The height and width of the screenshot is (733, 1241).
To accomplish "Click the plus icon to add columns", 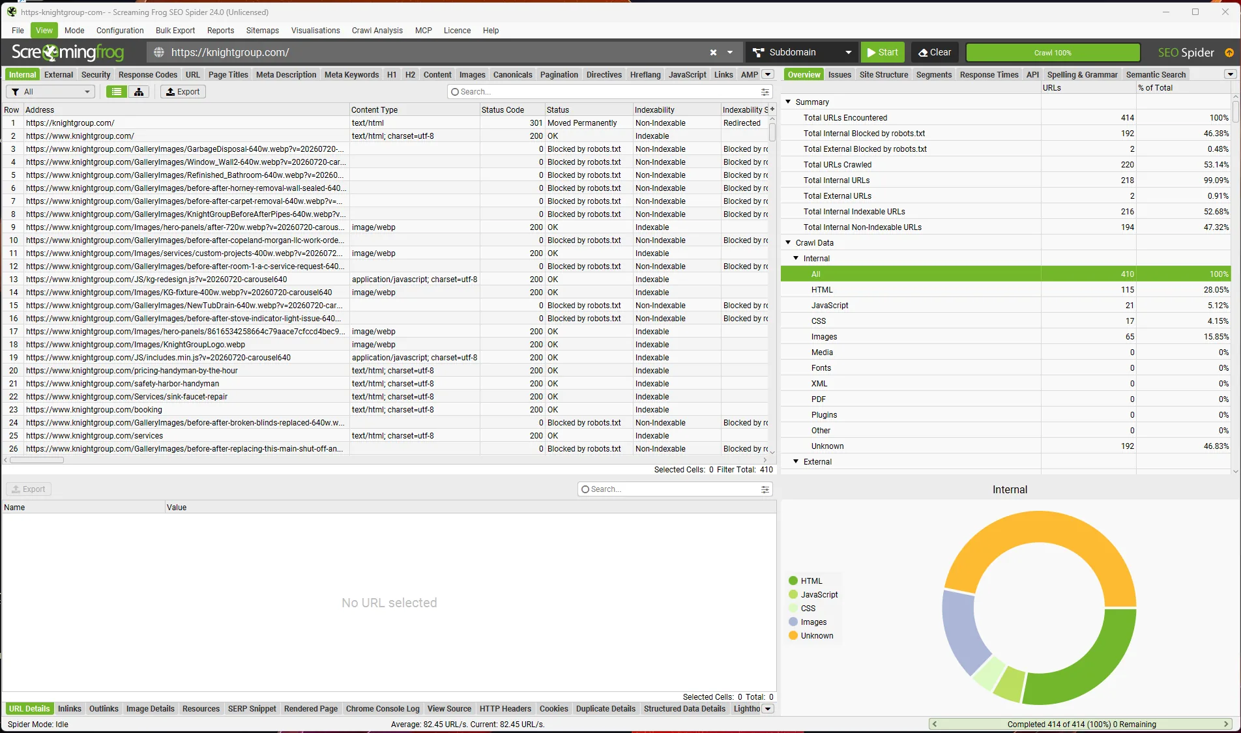I will 772,109.
